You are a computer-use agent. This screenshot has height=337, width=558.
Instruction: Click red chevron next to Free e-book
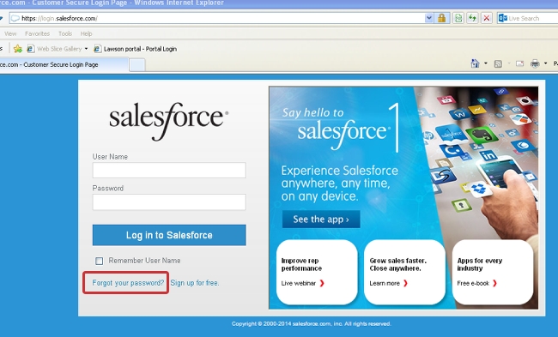point(494,283)
